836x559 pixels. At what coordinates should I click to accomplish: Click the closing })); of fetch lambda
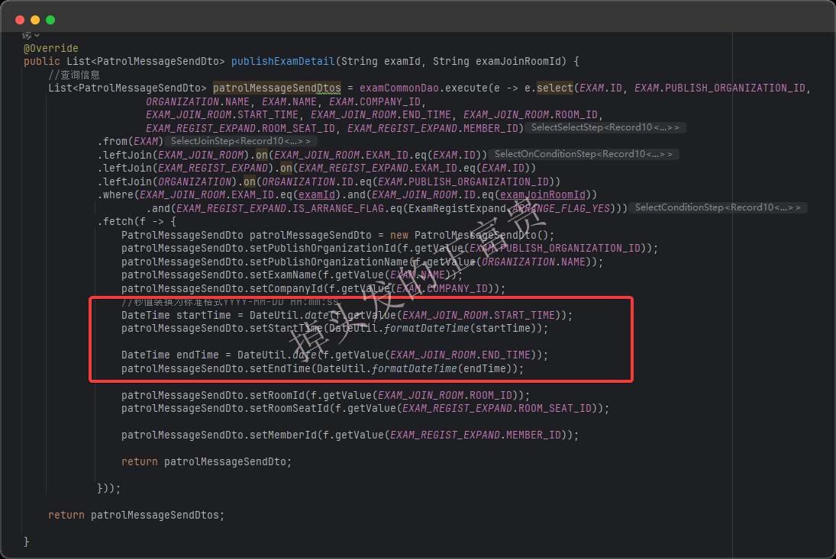click(x=108, y=488)
